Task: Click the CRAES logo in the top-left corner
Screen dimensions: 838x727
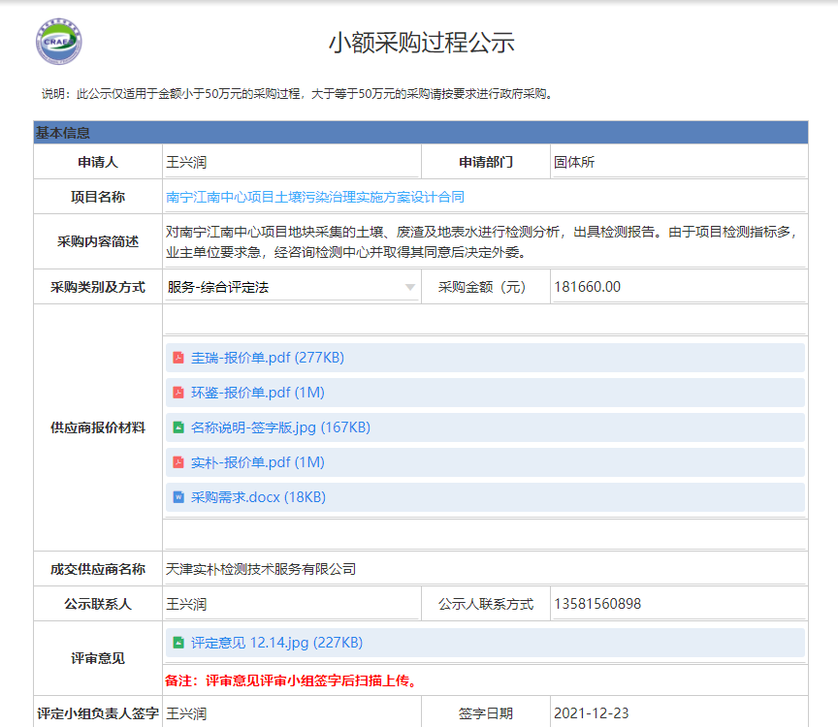Action: pos(58,41)
